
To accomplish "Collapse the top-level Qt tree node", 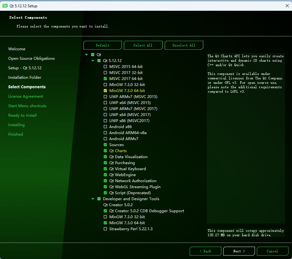I will click(87, 55).
